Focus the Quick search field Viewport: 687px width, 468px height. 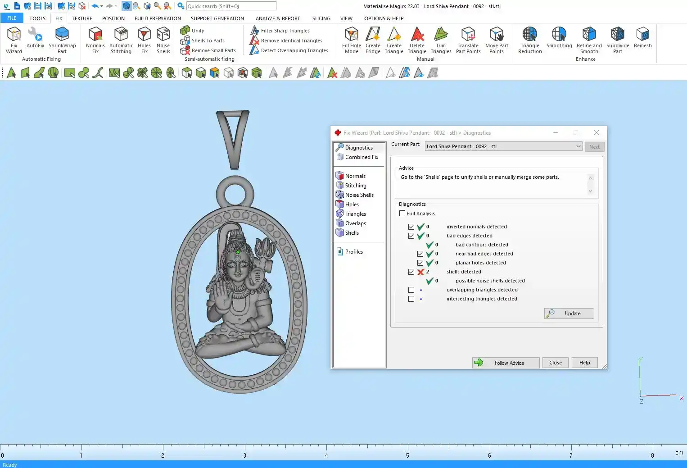coord(231,6)
